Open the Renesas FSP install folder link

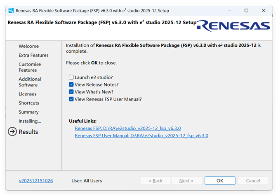pyautogui.click(x=127, y=128)
